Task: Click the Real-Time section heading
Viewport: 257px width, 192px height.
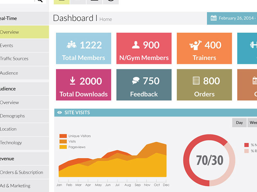Action: [x=8, y=18]
